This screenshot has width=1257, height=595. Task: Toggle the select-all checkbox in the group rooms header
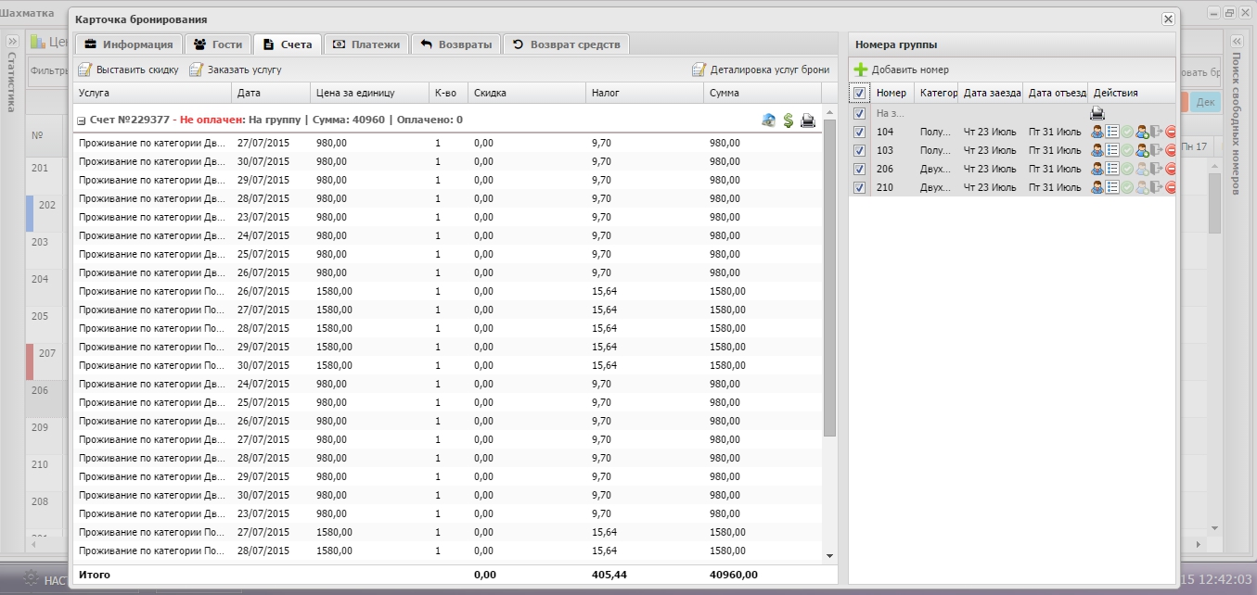[x=860, y=93]
